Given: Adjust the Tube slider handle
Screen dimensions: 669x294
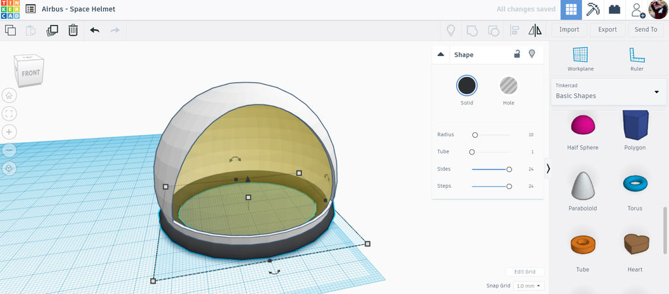Looking at the screenshot, I should 472,152.
